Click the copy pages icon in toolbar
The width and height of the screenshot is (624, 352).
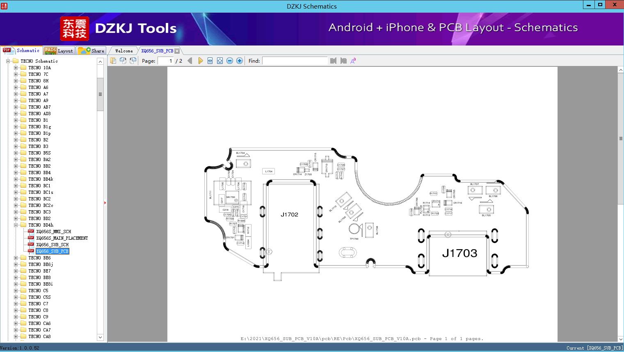coord(113,61)
